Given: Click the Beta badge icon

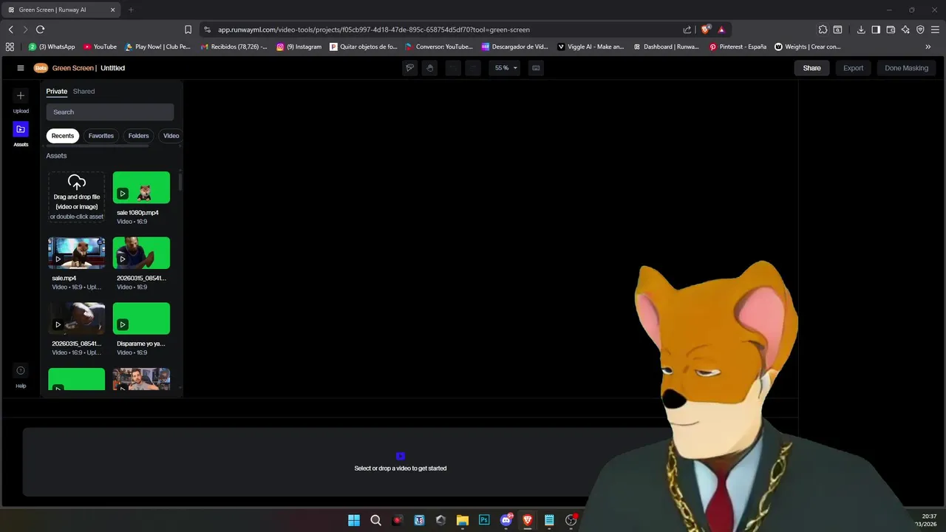Looking at the screenshot, I should pyautogui.click(x=41, y=68).
